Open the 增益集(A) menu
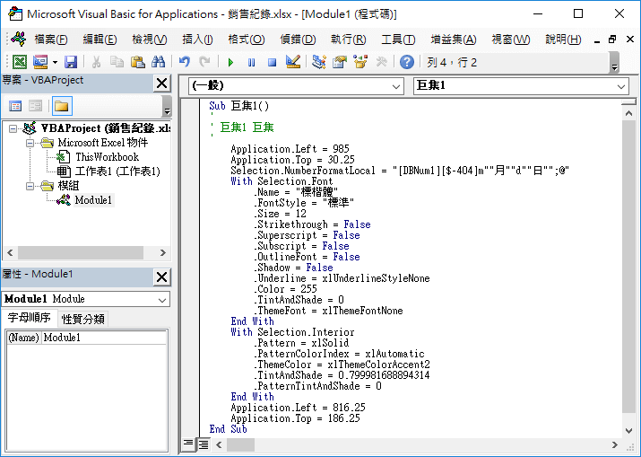This screenshot has height=457, width=641. pos(454,40)
